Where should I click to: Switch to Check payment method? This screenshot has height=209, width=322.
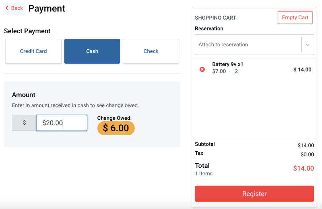[x=151, y=51]
